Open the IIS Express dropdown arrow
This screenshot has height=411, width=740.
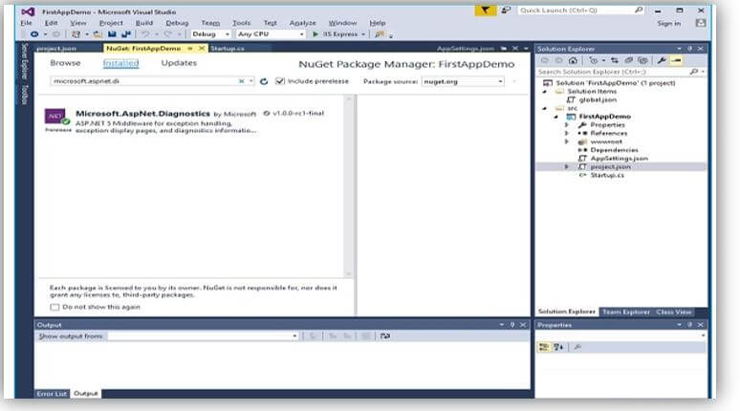tap(363, 34)
